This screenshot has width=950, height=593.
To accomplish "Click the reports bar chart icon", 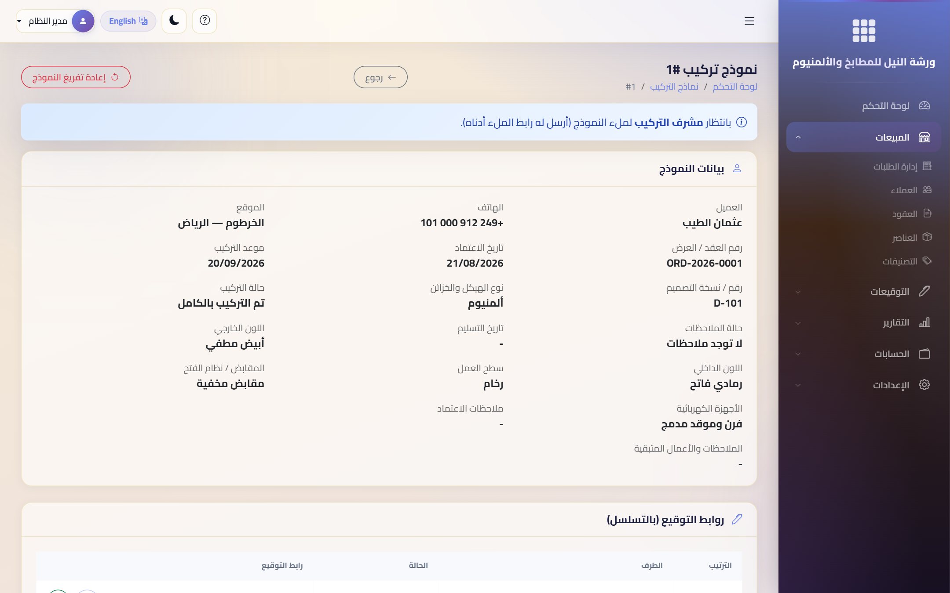I will 924,323.
